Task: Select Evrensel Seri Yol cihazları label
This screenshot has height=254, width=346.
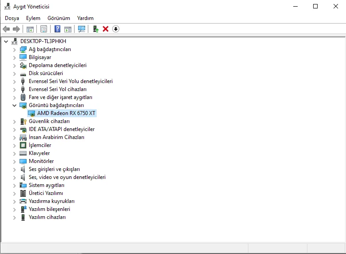Action: click(x=58, y=89)
